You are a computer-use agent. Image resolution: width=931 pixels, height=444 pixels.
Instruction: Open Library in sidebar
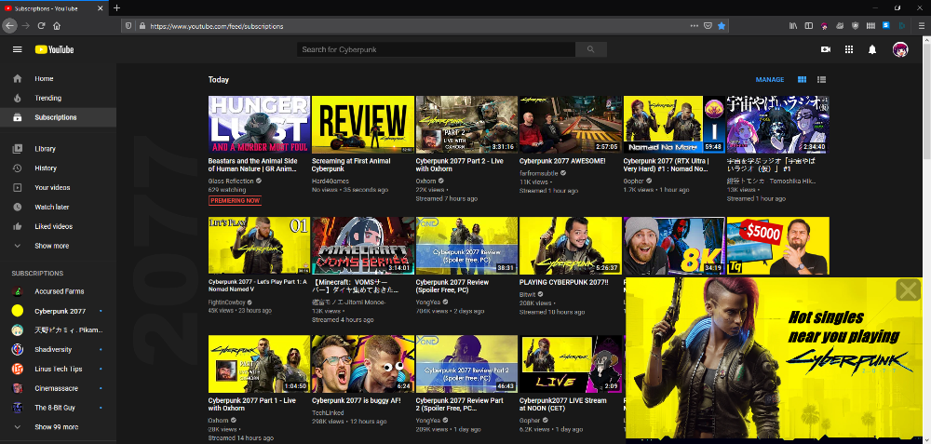pyautogui.click(x=58, y=148)
